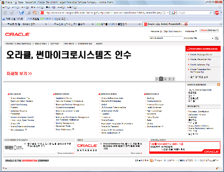Open the 도움말 (Help) menu
This screenshot has height=172, width=224.
(72, 7)
